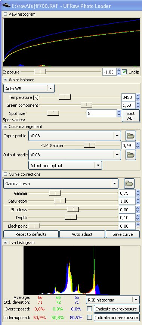This screenshot has width=142, height=325.
Task: Enable Indicate overexposure checkbox
Action: (x=89, y=309)
